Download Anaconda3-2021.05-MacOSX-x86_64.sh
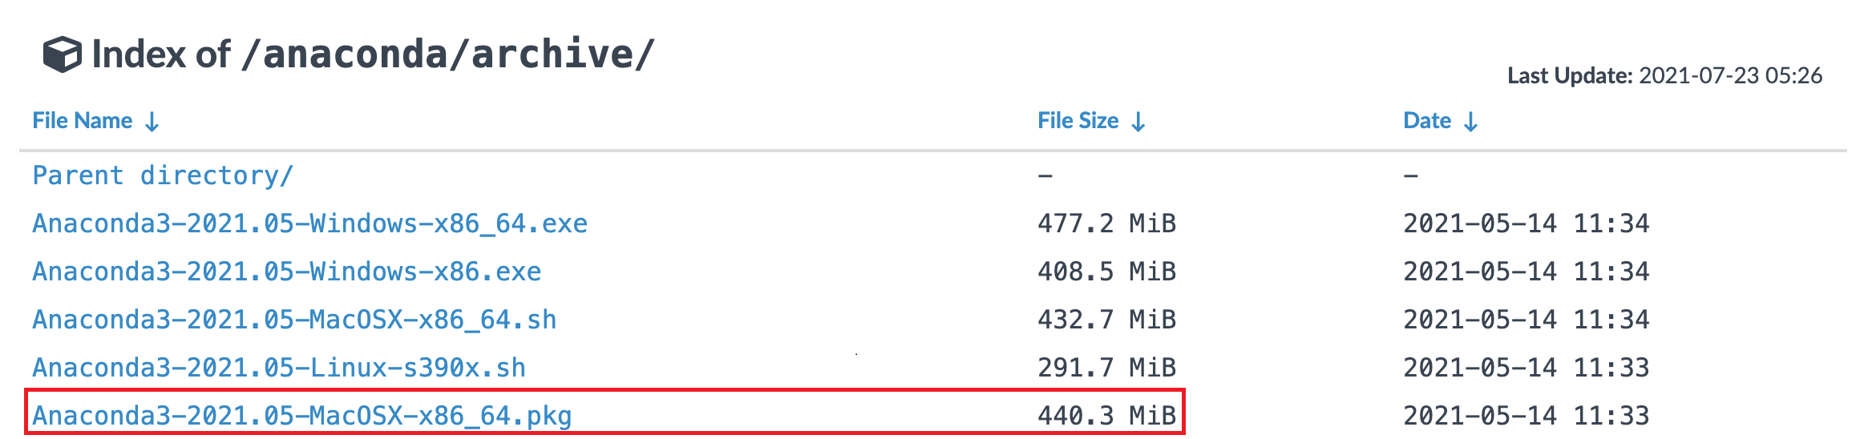Image resolution: width=1852 pixels, height=439 pixels. (294, 320)
